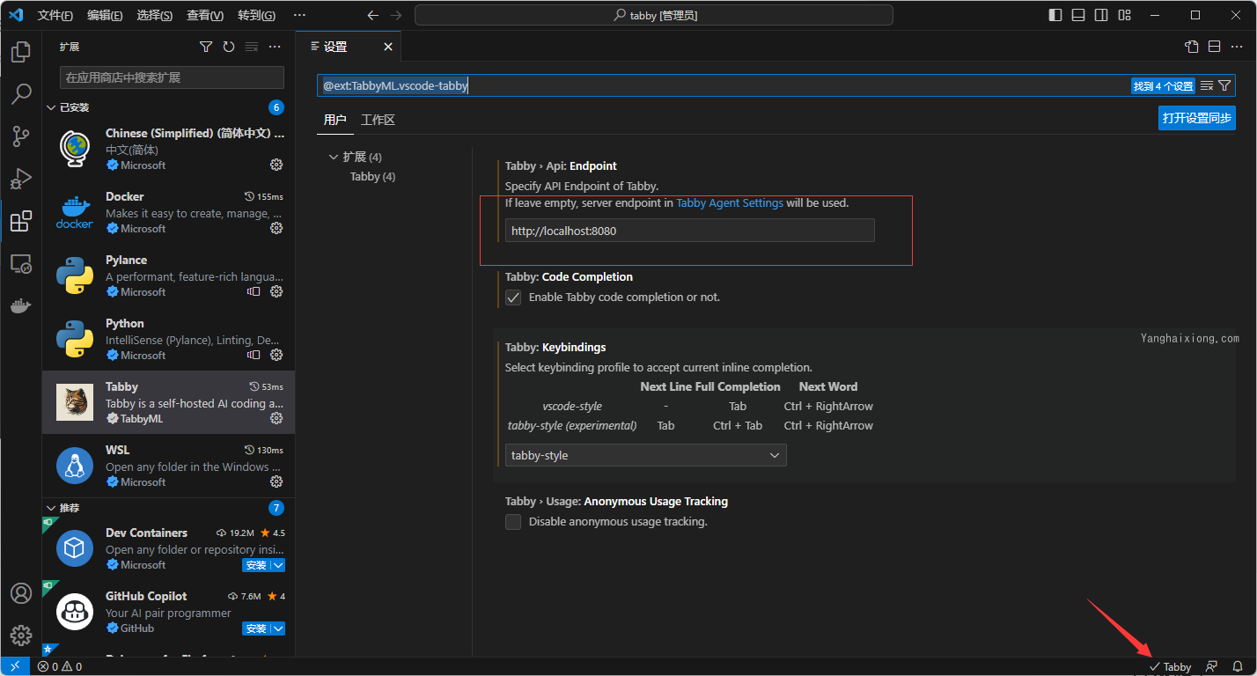This screenshot has width=1257, height=676.
Task: Filter extensions with funnel icon
Action: coord(206,47)
